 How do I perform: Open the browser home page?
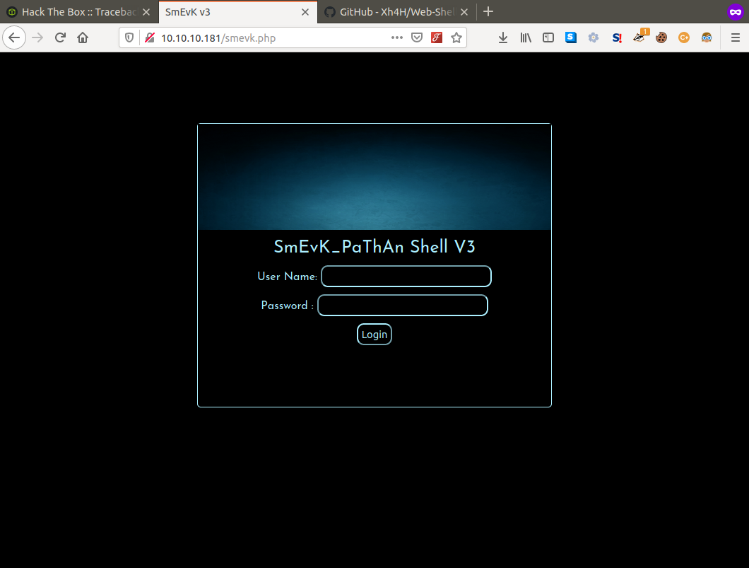click(83, 37)
